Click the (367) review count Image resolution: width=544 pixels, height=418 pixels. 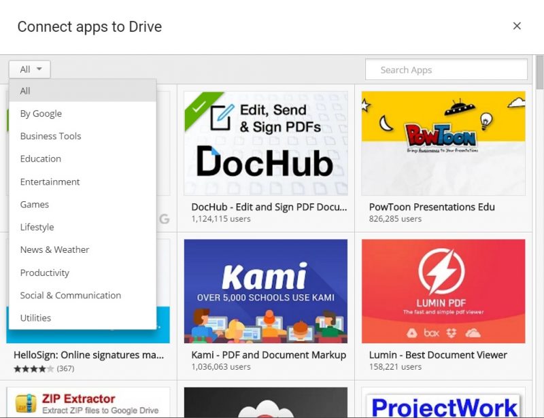point(65,368)
